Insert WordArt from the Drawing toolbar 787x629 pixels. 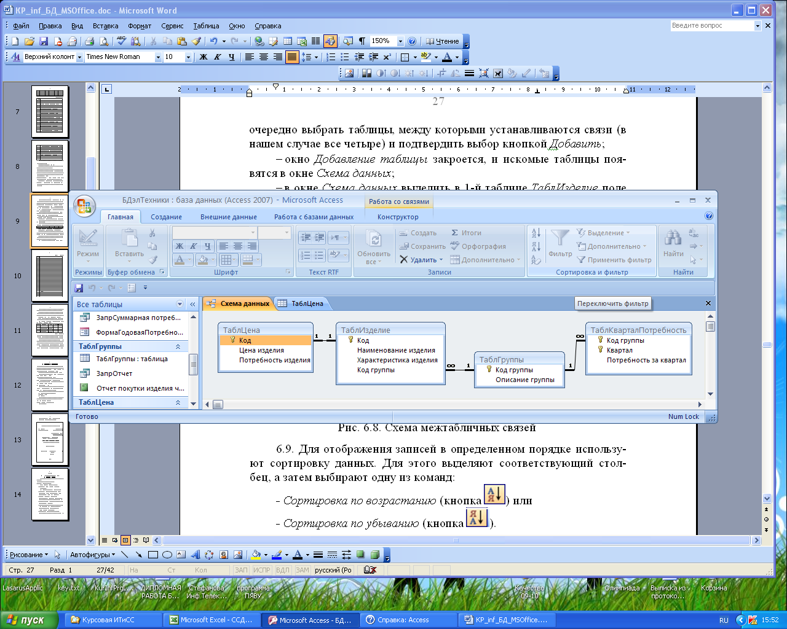pos(196,555)
